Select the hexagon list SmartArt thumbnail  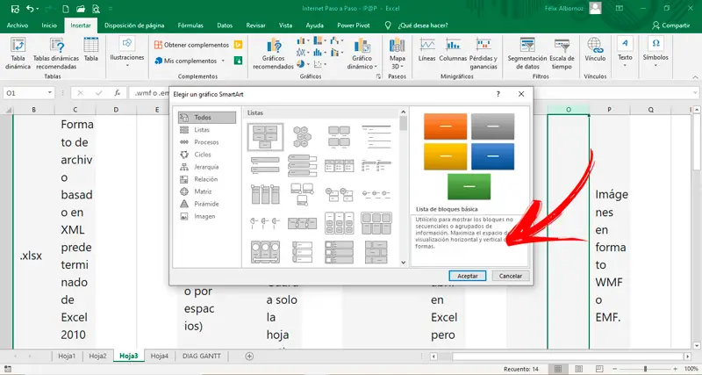coord(302,137)
